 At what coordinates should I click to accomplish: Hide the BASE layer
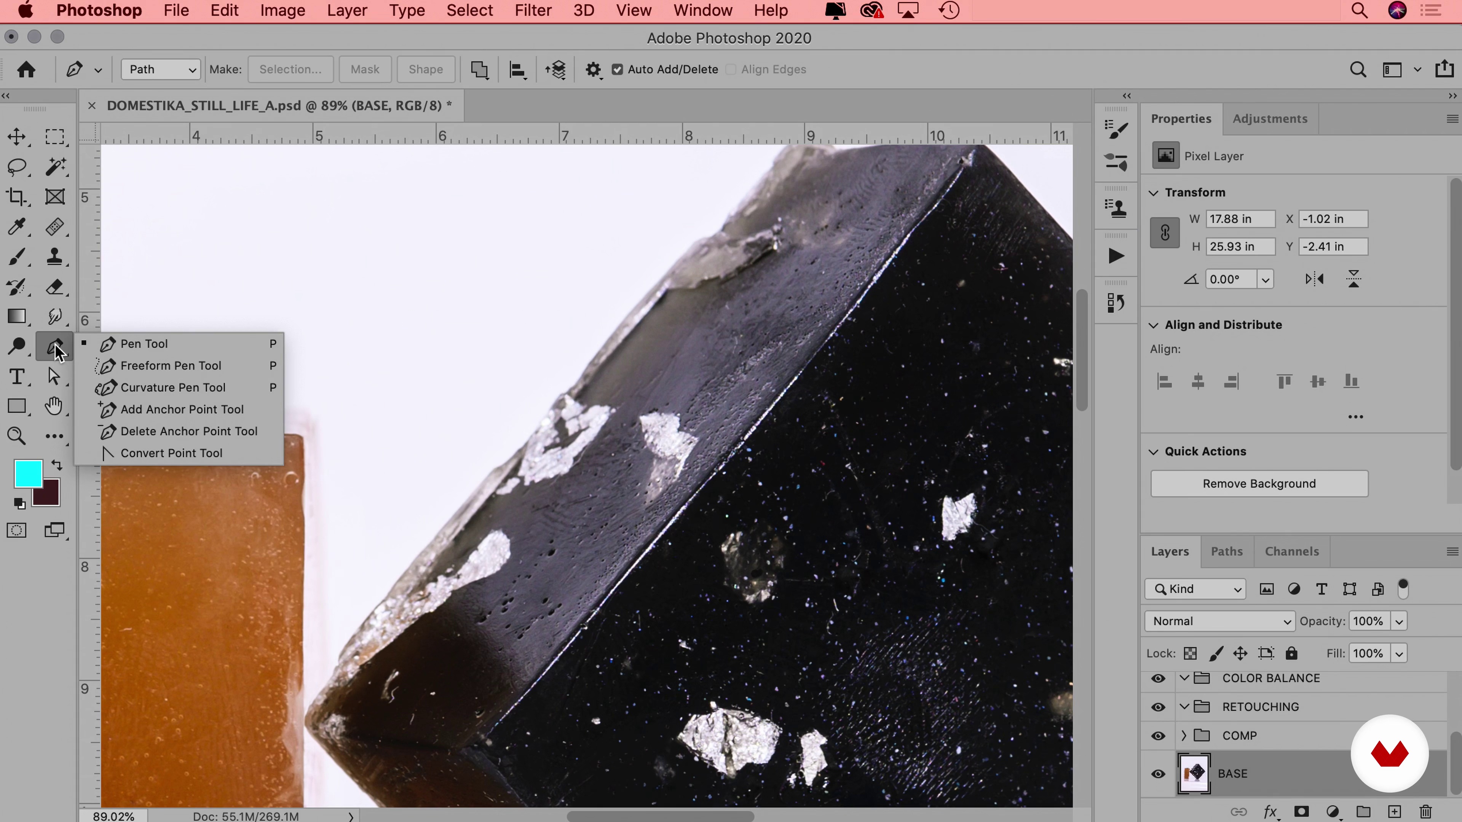click(1158, 774)
